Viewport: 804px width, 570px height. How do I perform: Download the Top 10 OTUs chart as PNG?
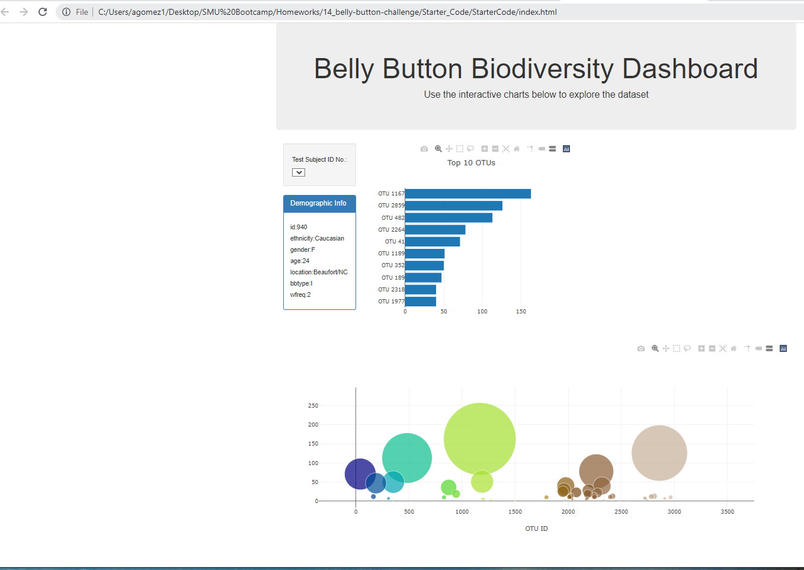pos(424,148)
